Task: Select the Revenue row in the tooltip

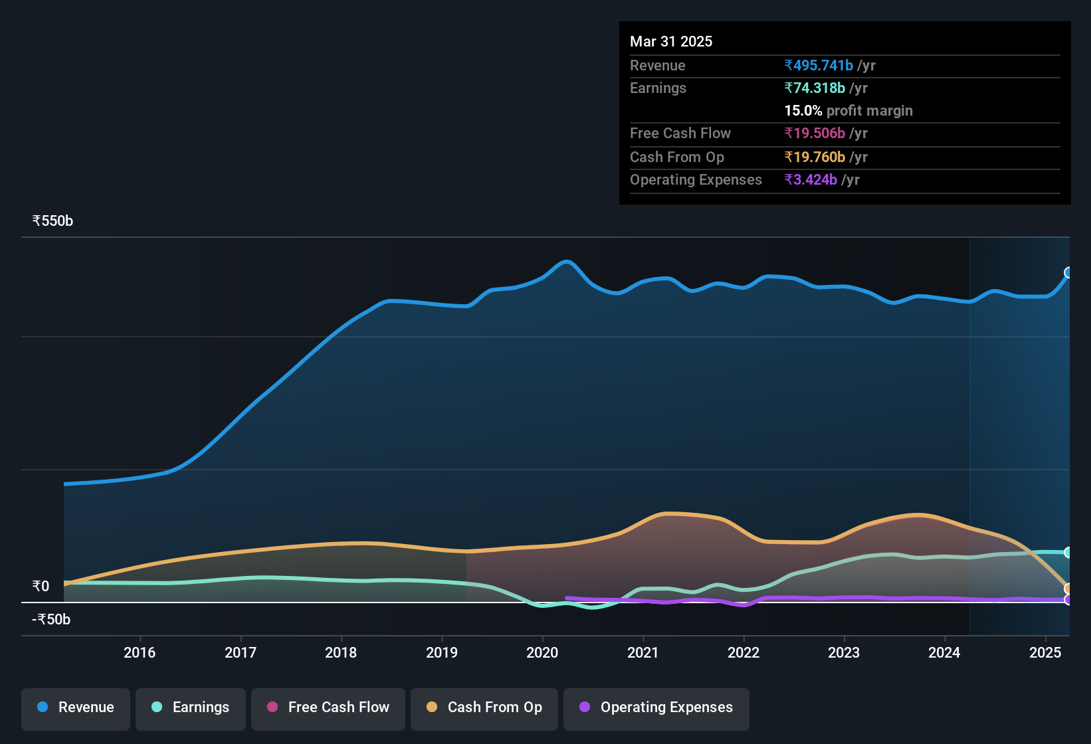Action: (844, 66)
